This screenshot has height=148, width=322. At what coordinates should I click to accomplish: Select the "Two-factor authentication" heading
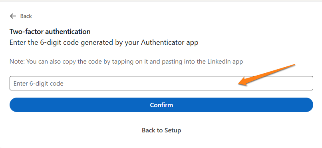coord(50,32)
